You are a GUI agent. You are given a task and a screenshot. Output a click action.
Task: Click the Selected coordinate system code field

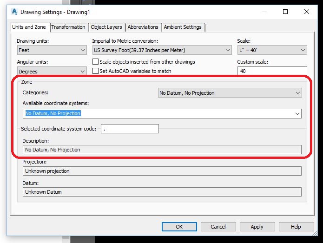click(x=130, y=129)
